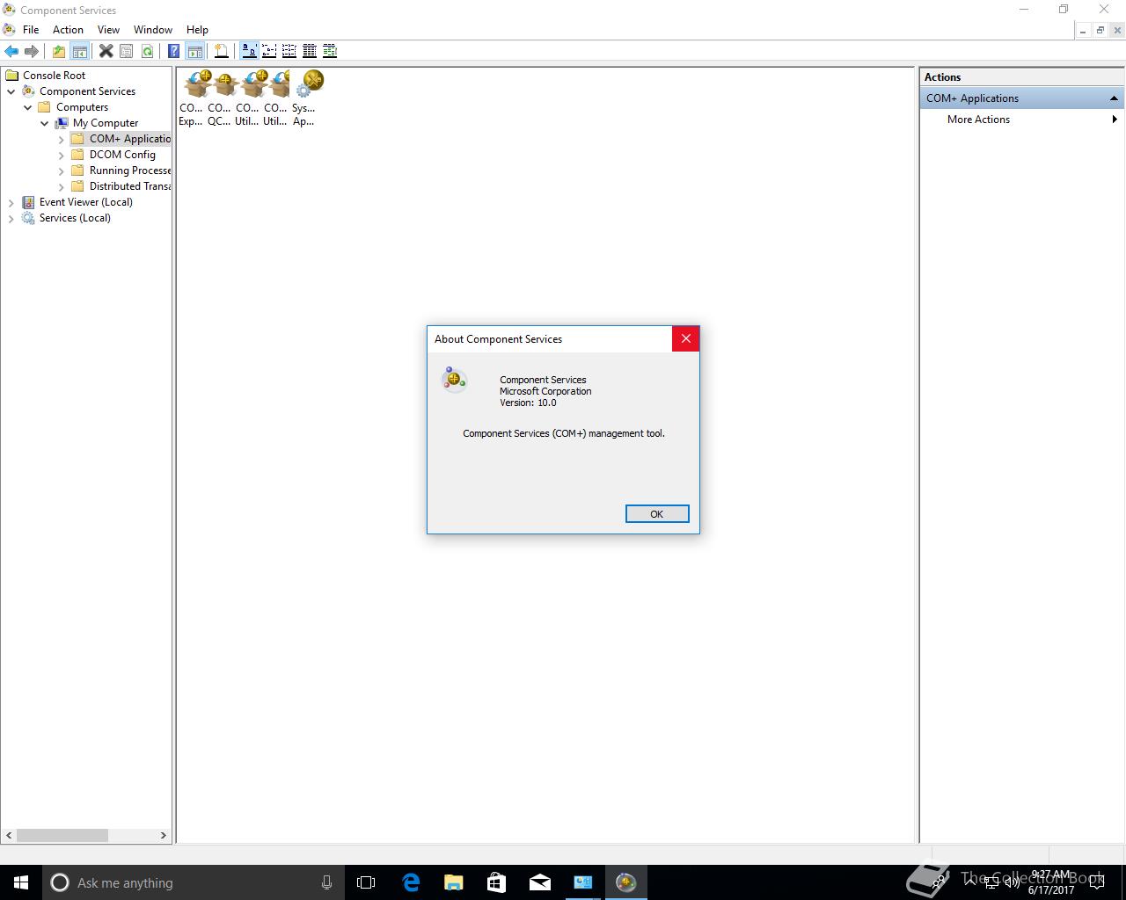The width and height of the screenshot is (1126, 900).
Task: Click the Cortana microphone icon
Action: coord(326,882)
